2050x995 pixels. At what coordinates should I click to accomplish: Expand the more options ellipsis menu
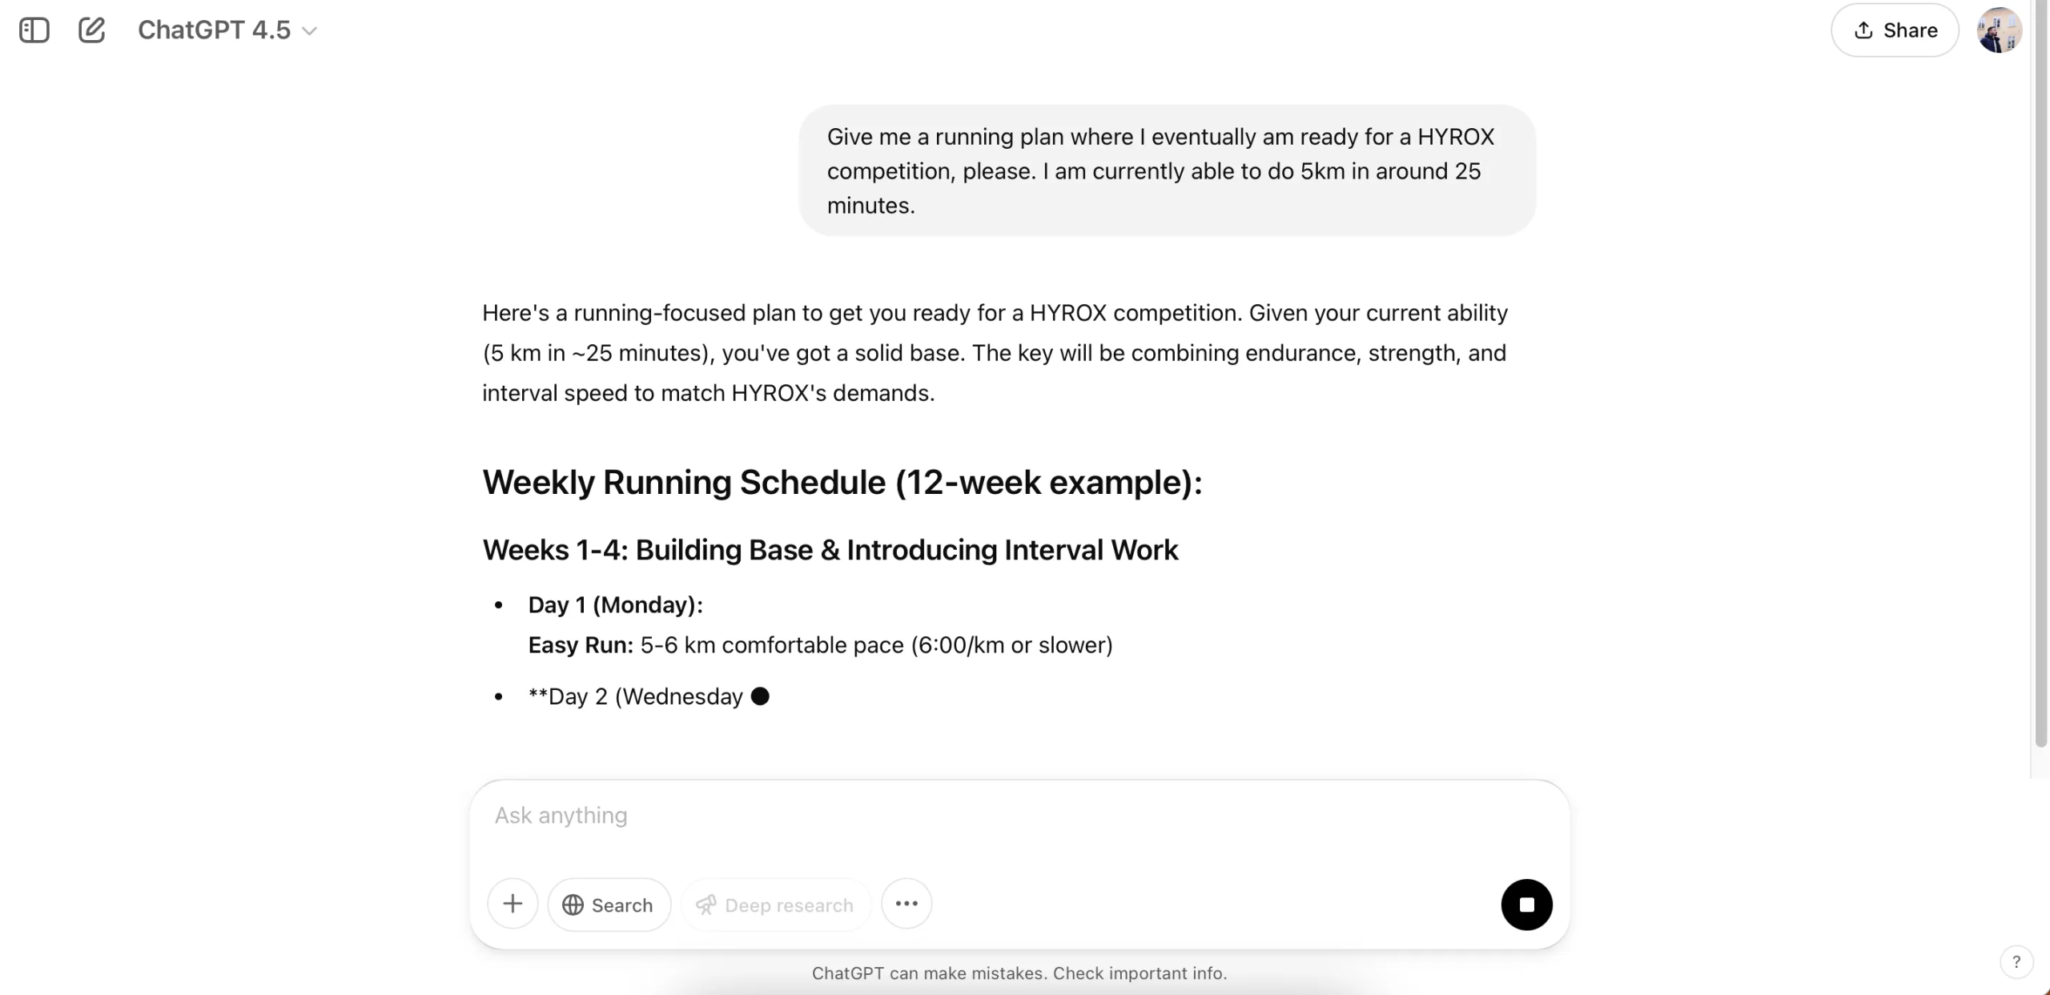coord(906,903)
